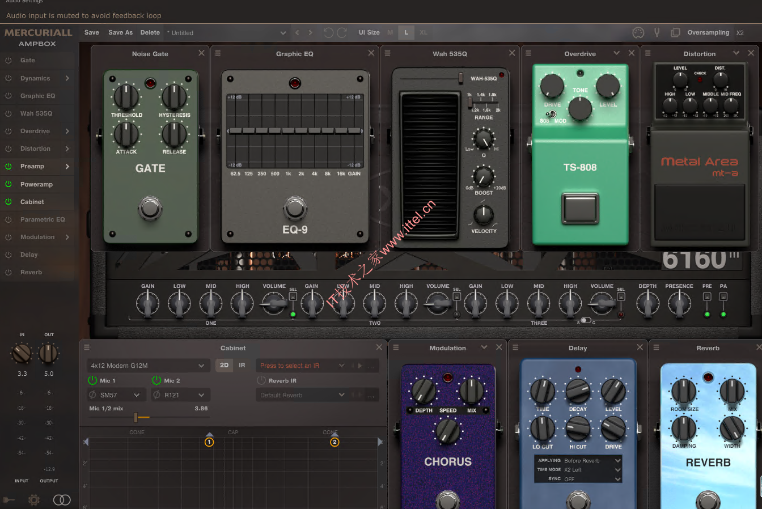Click the Wah pedal position slider at top
Viewport: 762px width, 509px height.
(461, 78)
